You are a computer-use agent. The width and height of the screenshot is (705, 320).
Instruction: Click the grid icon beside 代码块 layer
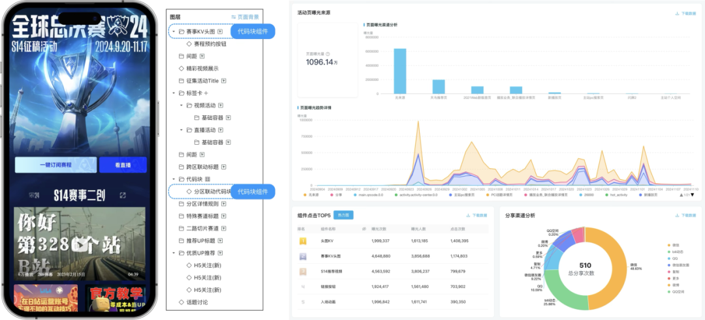pos(208,179)
